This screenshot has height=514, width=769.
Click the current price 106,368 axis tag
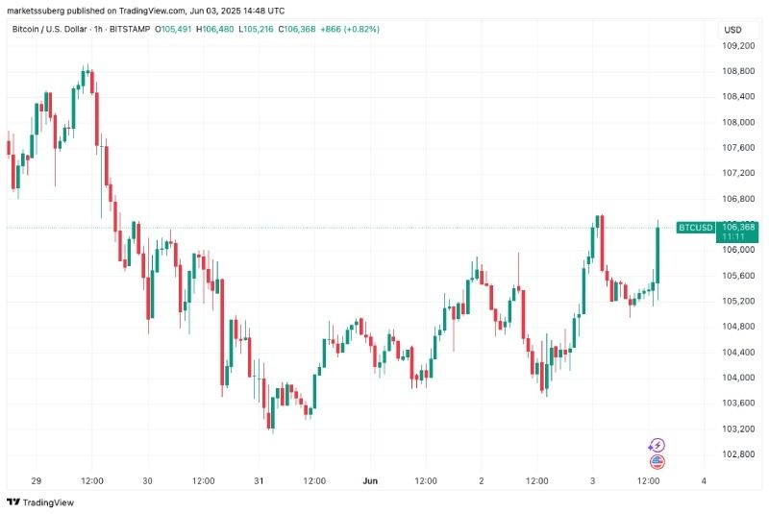coord(737,232)
